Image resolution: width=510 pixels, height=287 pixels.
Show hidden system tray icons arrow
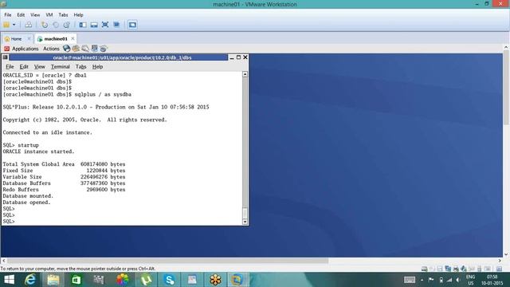point(422,280)
